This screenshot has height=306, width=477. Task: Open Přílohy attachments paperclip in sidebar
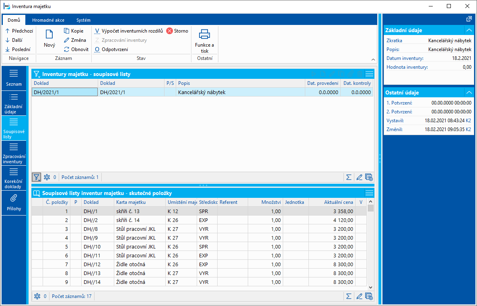coord(14,198)
